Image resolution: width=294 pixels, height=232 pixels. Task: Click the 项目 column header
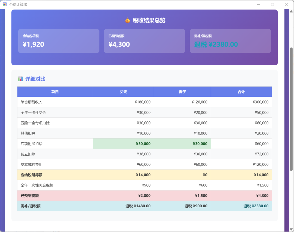tap(55, 92)
